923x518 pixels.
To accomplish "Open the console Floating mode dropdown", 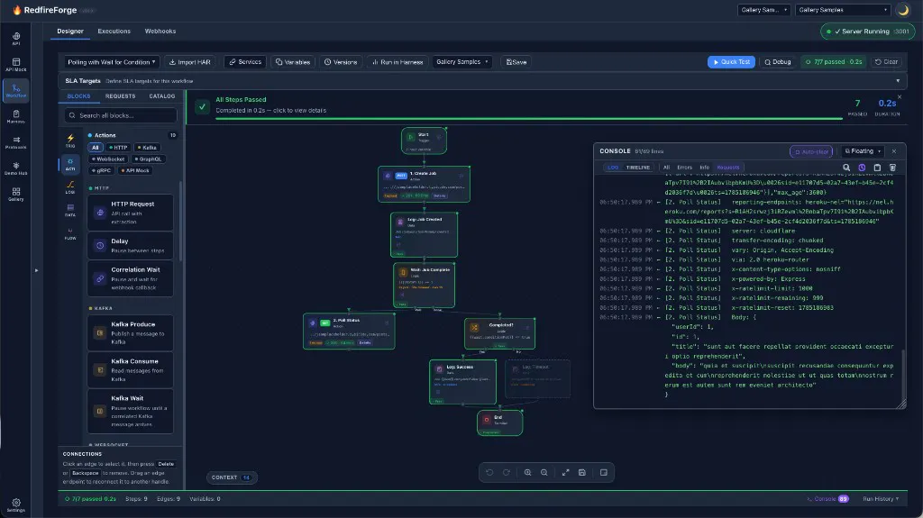I will click(863, 151).
